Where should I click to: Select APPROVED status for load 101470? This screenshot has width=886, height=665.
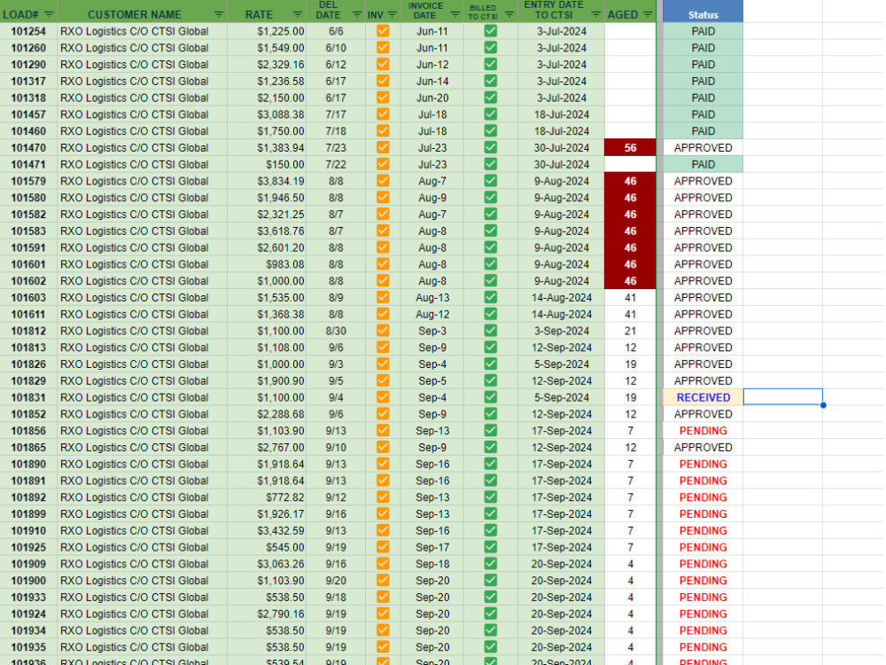point(703,147)
